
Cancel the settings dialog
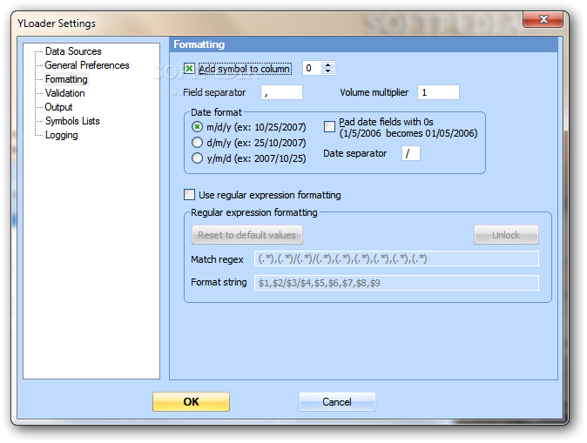(337, 402)
